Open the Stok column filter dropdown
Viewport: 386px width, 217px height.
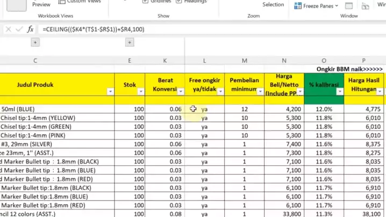click(141, 92)
